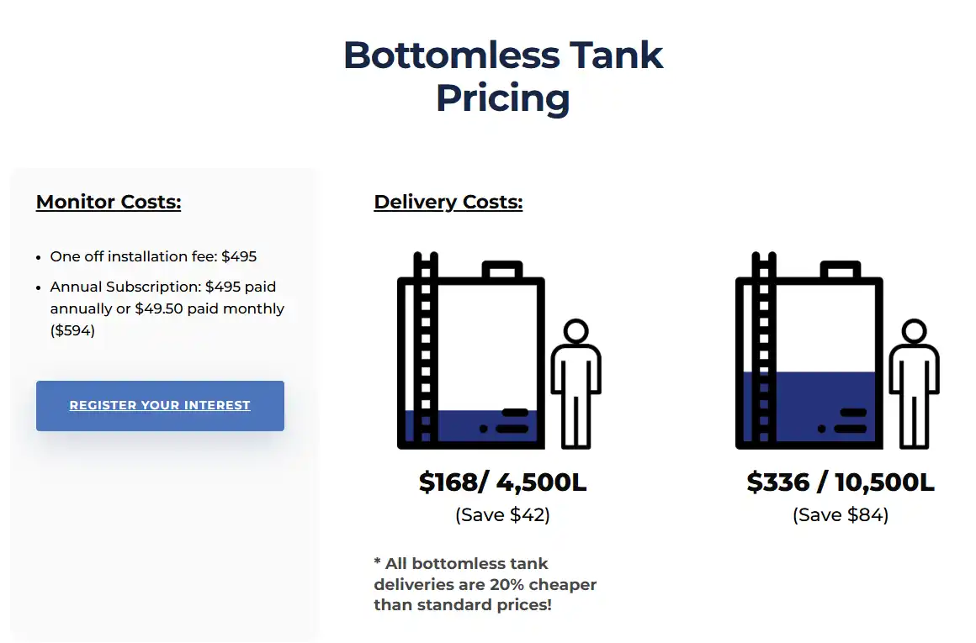Screen dimensions: 976x643
Task: Click the 20% cheaper footnote text
Action: [485, 584]
